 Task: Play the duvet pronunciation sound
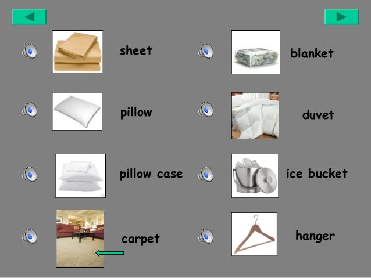(206, 109)
